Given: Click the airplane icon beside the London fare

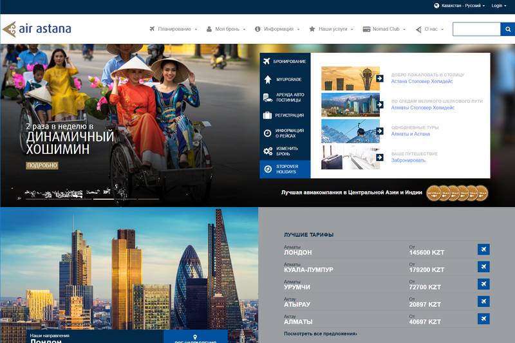Looking at the screenshot, I should point(483,250).
